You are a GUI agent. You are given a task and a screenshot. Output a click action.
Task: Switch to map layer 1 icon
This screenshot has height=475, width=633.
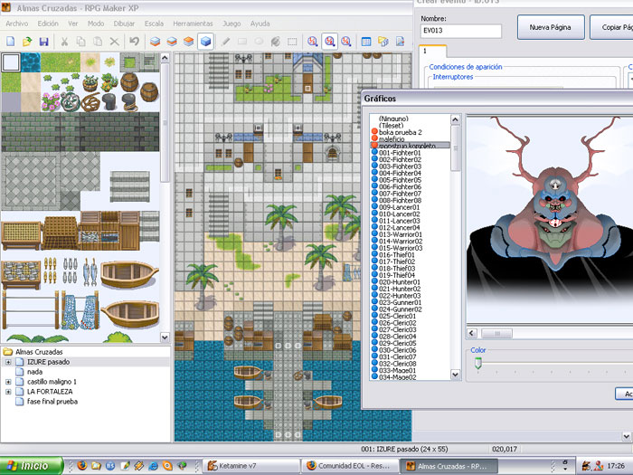(155, 42)
